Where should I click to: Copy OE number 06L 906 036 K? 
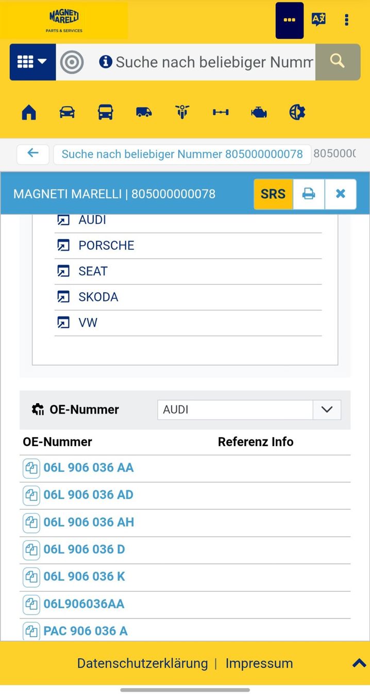pos(31,577)
